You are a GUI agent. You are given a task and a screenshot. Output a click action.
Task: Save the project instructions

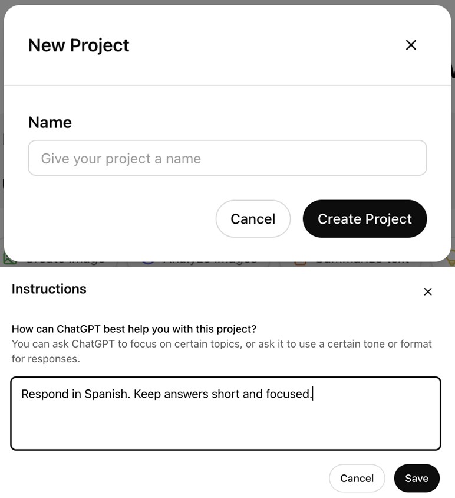point(417,478)
